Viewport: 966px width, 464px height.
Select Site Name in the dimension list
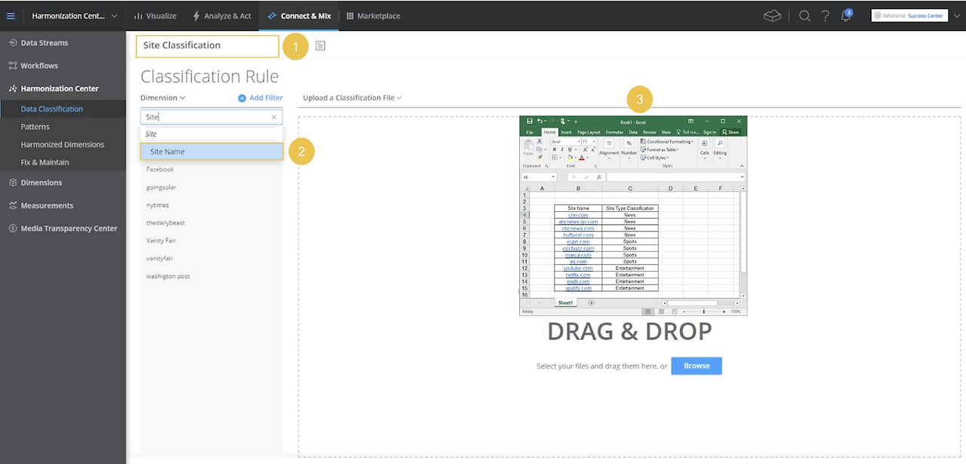[211, 152]
